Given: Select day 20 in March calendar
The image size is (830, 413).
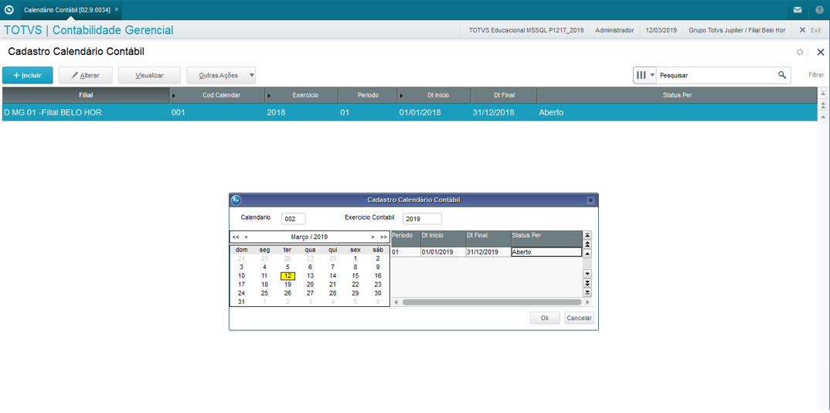Looking at the screenshot, I should (310, 285).
